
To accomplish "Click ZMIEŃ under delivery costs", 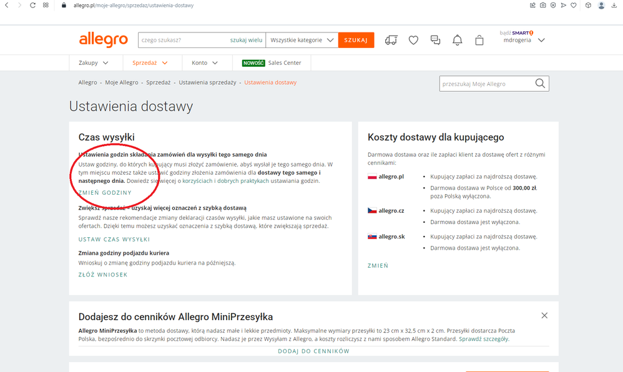I will 378,265.
